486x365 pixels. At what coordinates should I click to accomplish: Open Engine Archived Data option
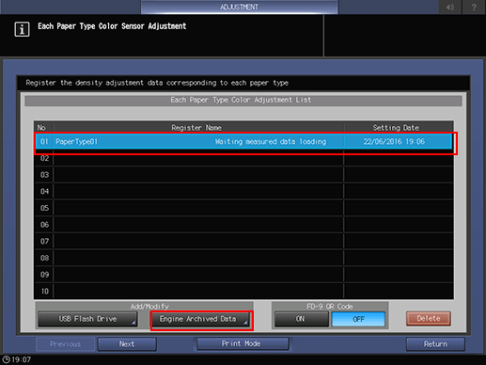(201, 319)
